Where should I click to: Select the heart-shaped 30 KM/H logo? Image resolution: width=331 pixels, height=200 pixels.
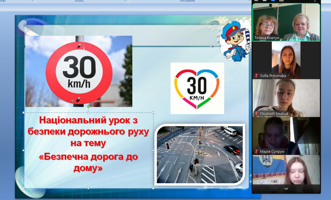[197, 88]
